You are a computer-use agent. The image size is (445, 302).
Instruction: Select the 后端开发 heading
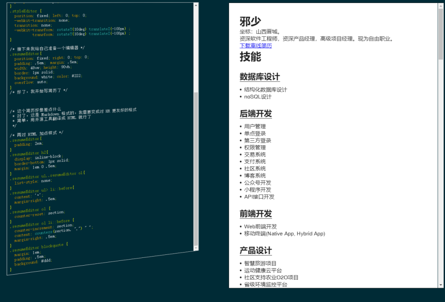[x=256, y=114]
